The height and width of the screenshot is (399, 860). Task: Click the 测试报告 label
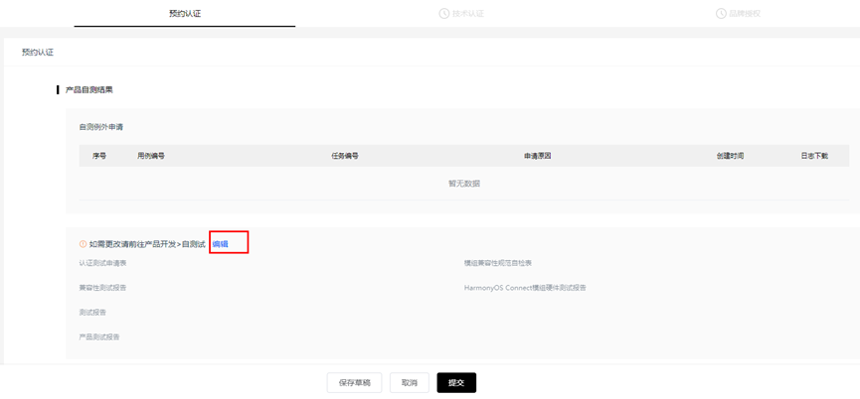pos(92,313)
